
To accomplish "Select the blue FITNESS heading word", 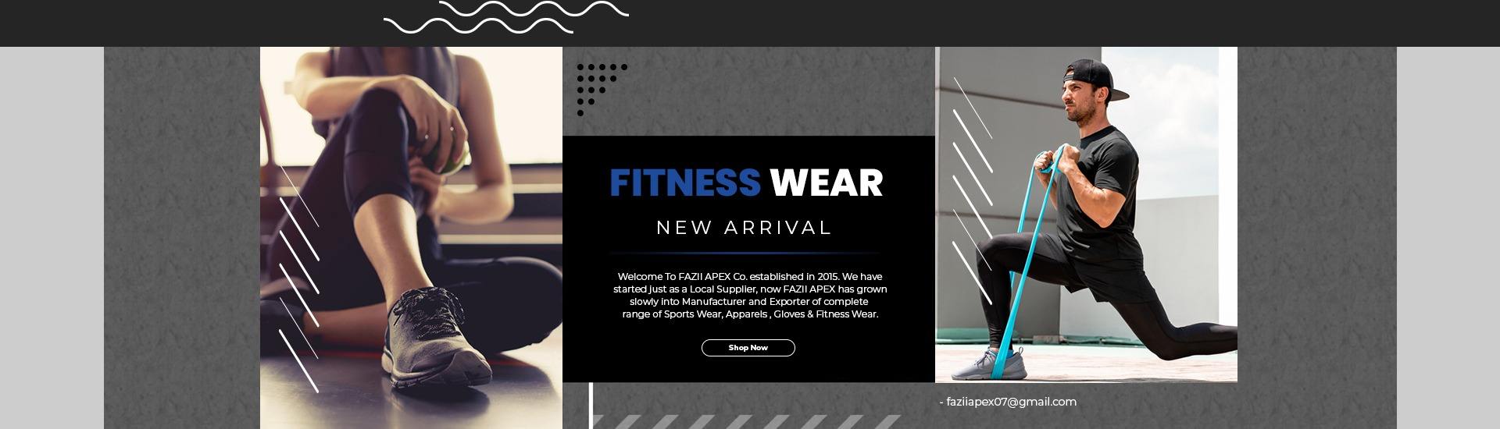I will [x=684, y=183].
